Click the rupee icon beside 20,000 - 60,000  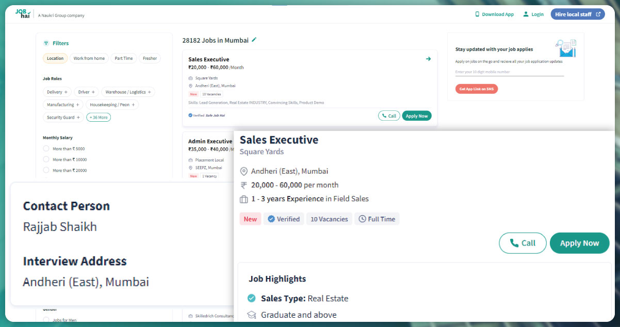click(x=244, y=185)
